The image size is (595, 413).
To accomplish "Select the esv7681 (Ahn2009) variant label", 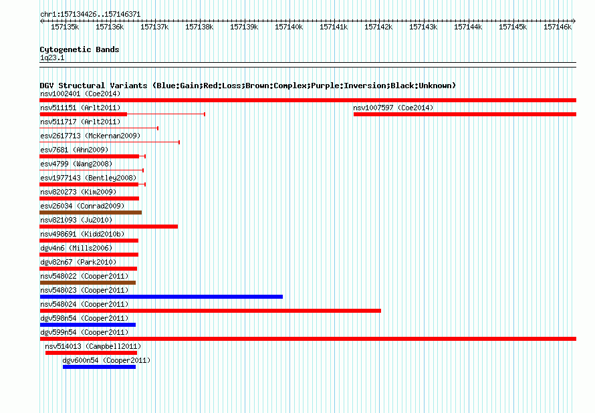I will coord(74,150).
